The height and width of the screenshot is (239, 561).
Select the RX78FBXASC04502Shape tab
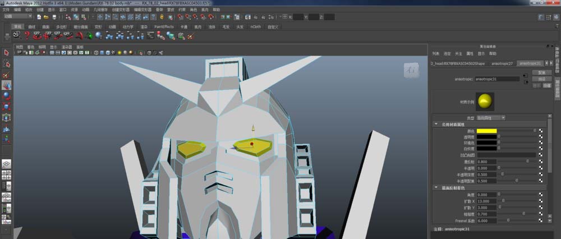(458, 63)
